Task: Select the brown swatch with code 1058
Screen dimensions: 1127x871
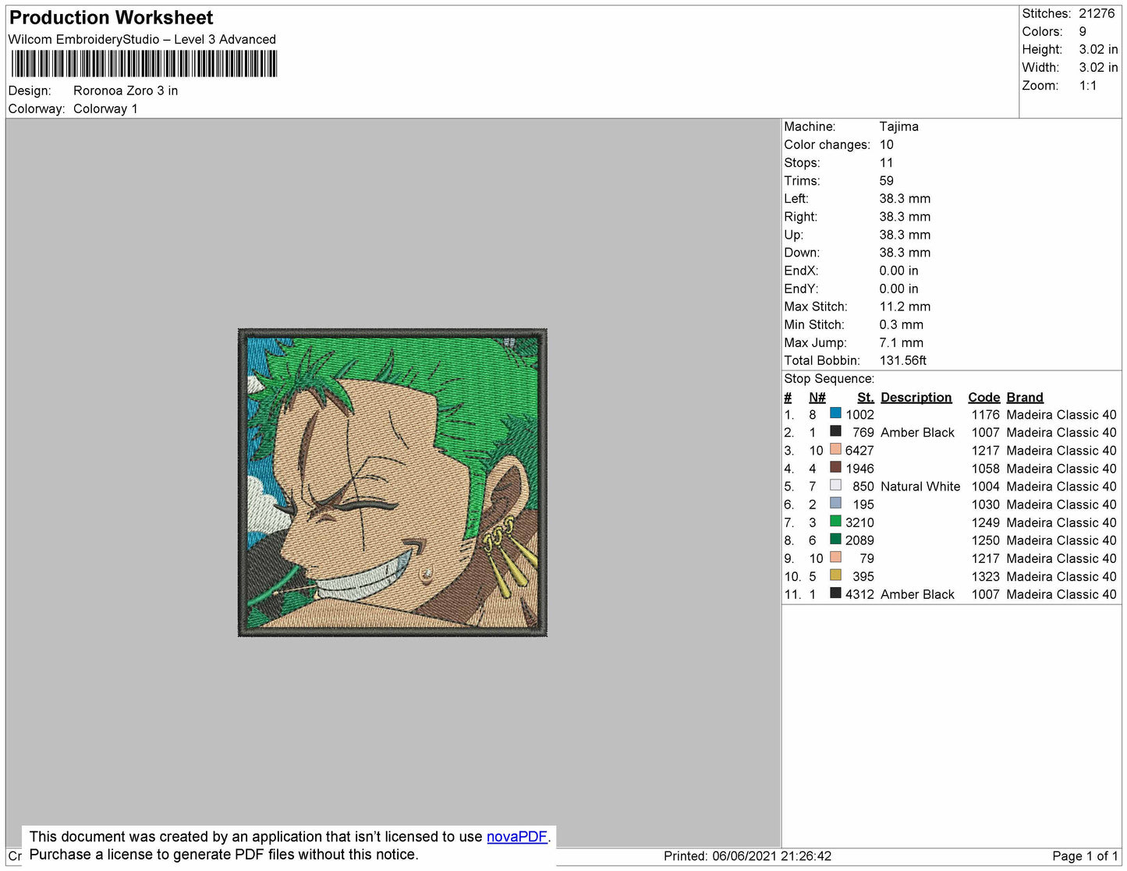Action: tap(835, 467)
